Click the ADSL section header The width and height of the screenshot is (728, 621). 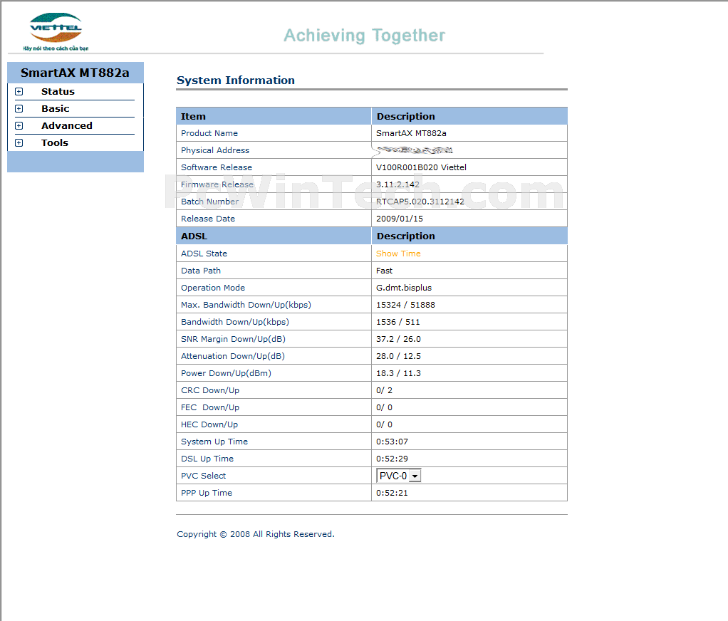[x=194, y=236]
